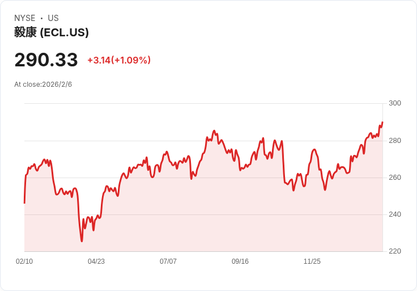This screenshot has width=417, height=291.
Task: Click the chart's lowest dip near 04/23
Action: [x=82, y=241]
